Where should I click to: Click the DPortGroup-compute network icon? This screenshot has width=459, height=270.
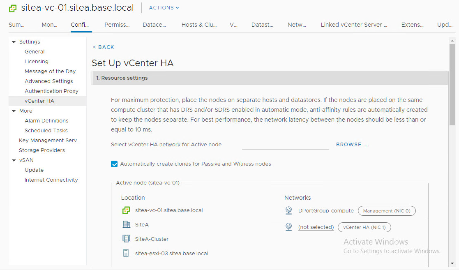click(289, 211)
